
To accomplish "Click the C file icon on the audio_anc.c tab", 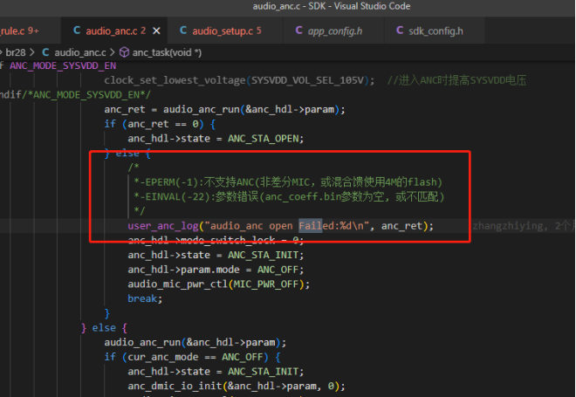I will (x=77, y=31).
